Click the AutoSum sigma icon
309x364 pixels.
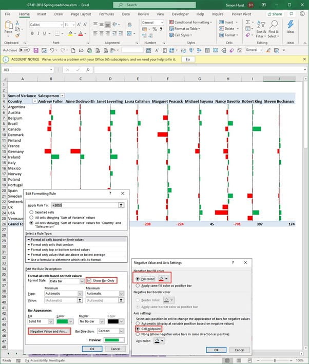click(248, 23)
